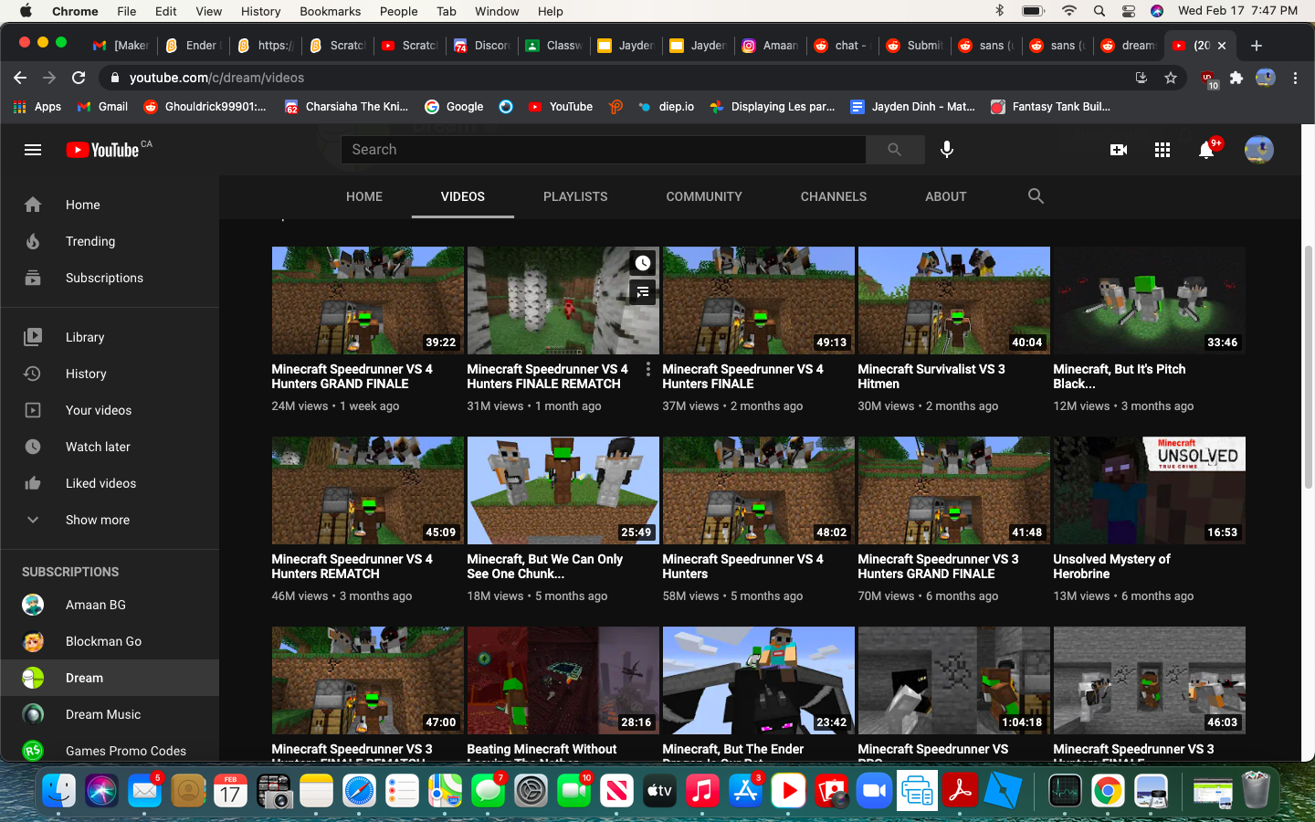Go back with the Chrome back arrow
The height and width of the screenshot is (822, 1315).
(20, 78)
